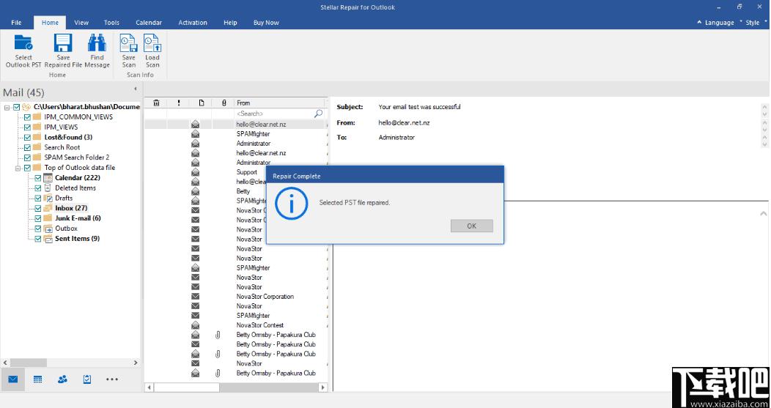This screenshot has width=771, height=408.
Task: Toggle Calendar (222) checkbox
Action: tap(38, 178)
